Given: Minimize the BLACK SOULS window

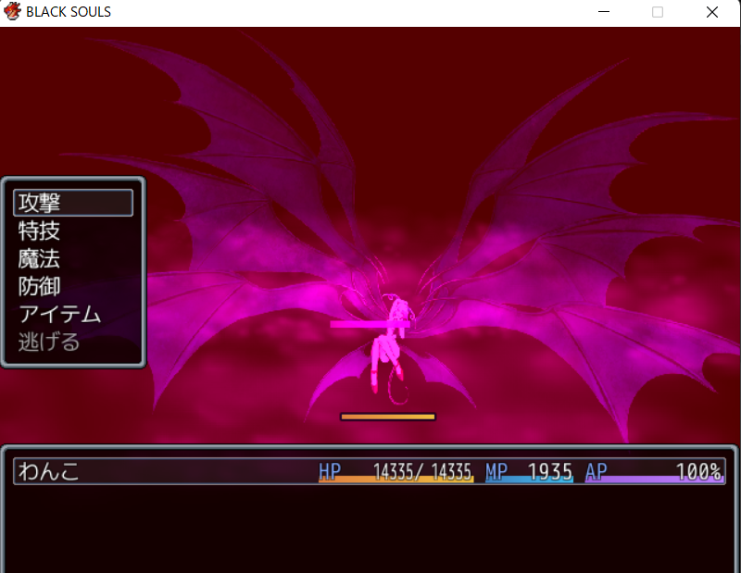Looking at the screenshot, I should coord(604,12).
